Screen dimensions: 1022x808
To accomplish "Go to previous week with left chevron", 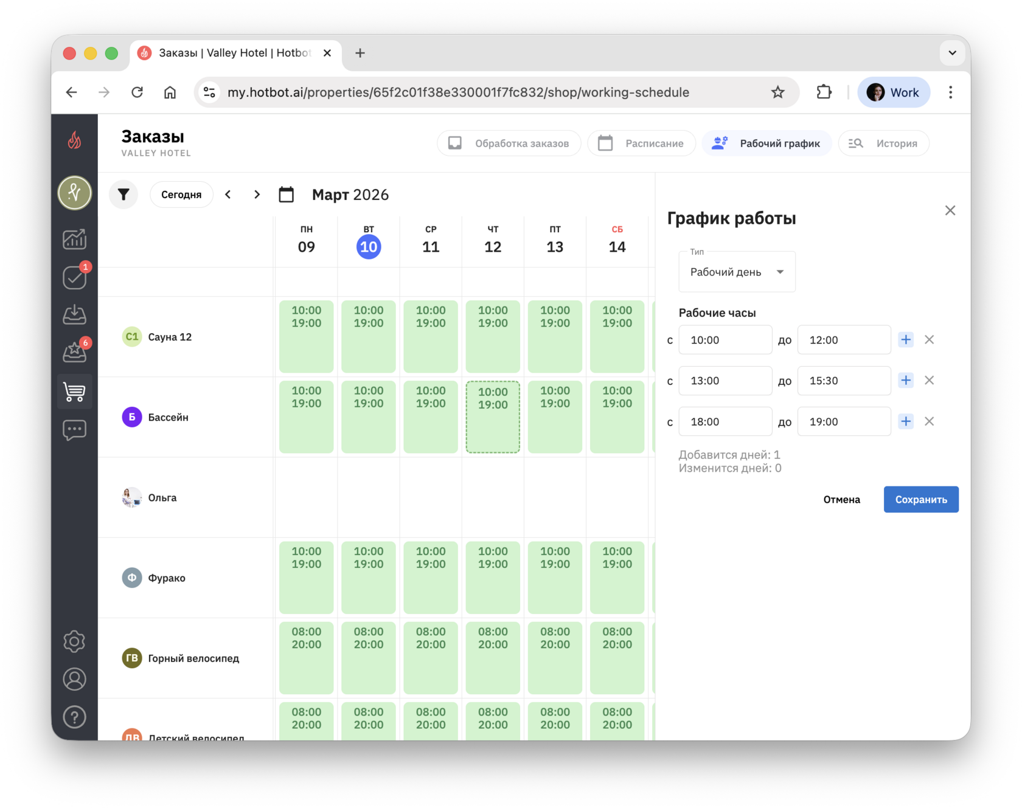I will (228, 195).
